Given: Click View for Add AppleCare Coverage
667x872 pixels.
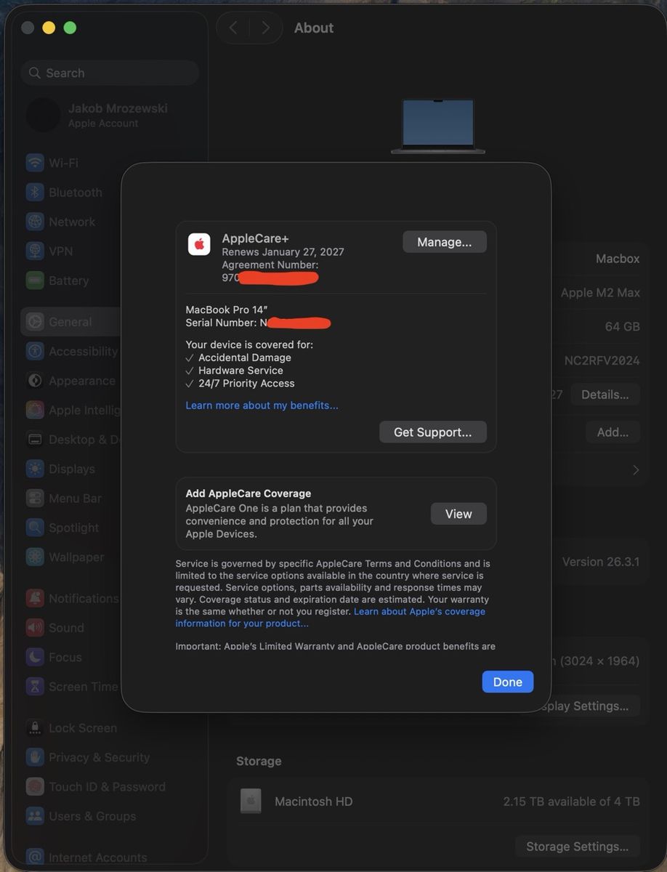Looking at the screenshot, I should 458,514.
